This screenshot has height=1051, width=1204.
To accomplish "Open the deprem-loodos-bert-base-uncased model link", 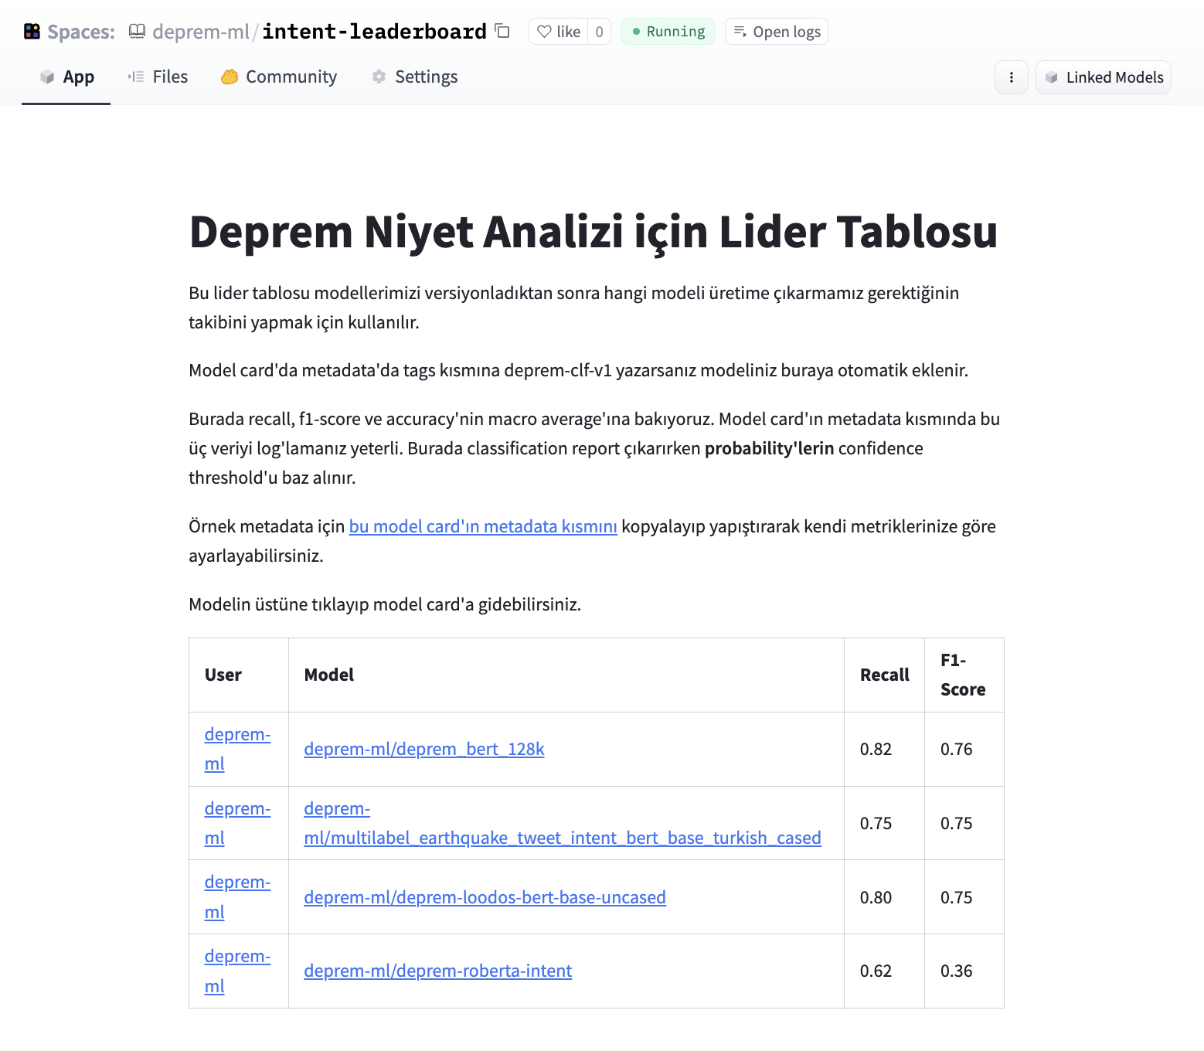I will 485,898.
